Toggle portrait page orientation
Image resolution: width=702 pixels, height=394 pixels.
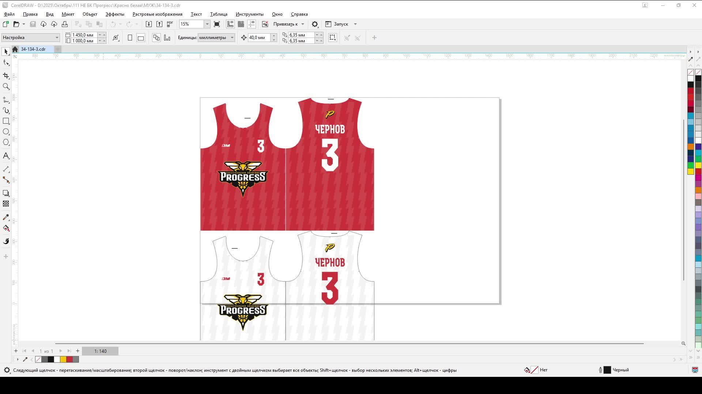click(x=130, y=38)
